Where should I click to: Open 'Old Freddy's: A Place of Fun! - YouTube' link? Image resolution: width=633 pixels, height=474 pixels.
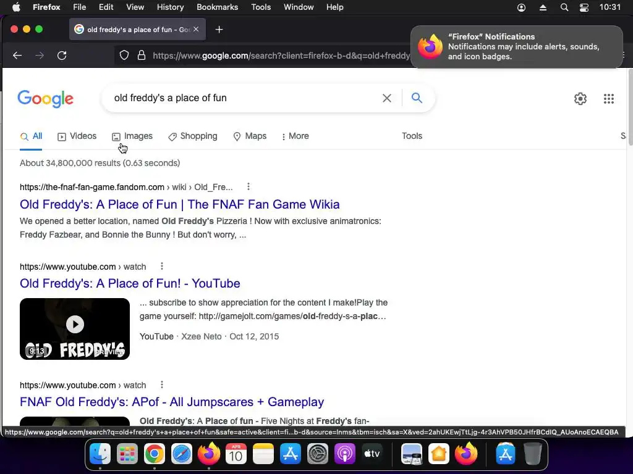click(x=130, y=283)
